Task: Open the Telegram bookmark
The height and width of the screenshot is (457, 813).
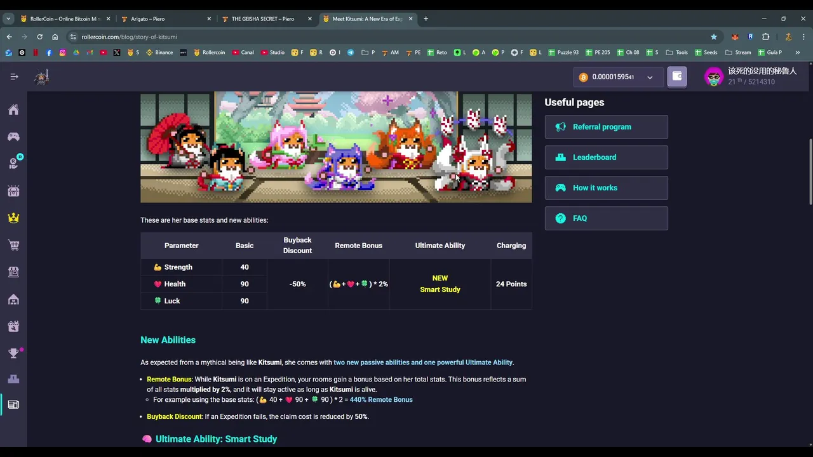Action: pos(351,53)
